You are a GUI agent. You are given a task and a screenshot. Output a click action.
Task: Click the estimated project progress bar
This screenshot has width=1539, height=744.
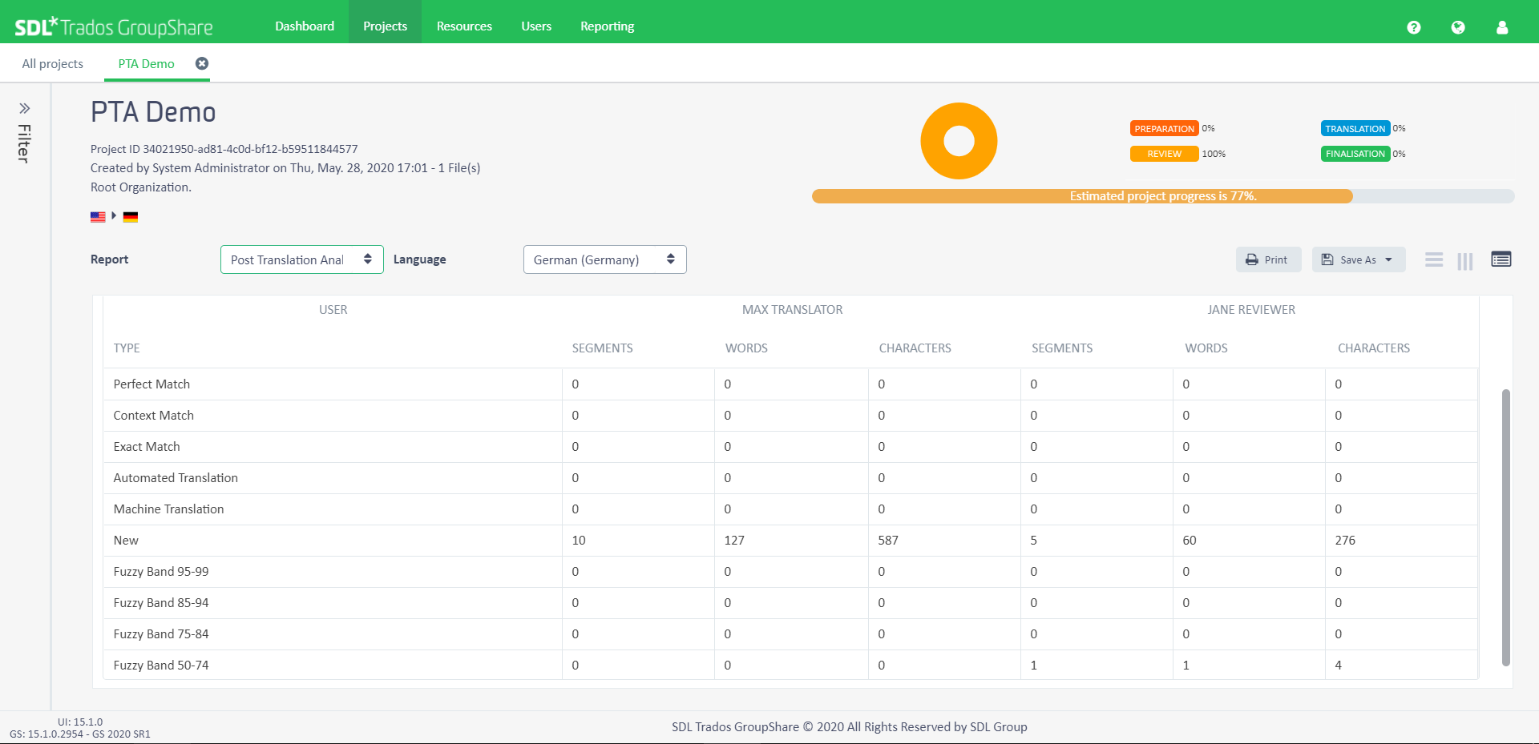coord(1162,196)
